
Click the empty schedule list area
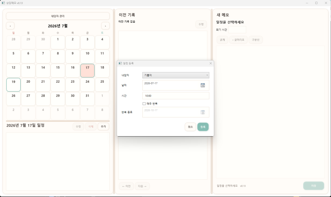[58, 161]
